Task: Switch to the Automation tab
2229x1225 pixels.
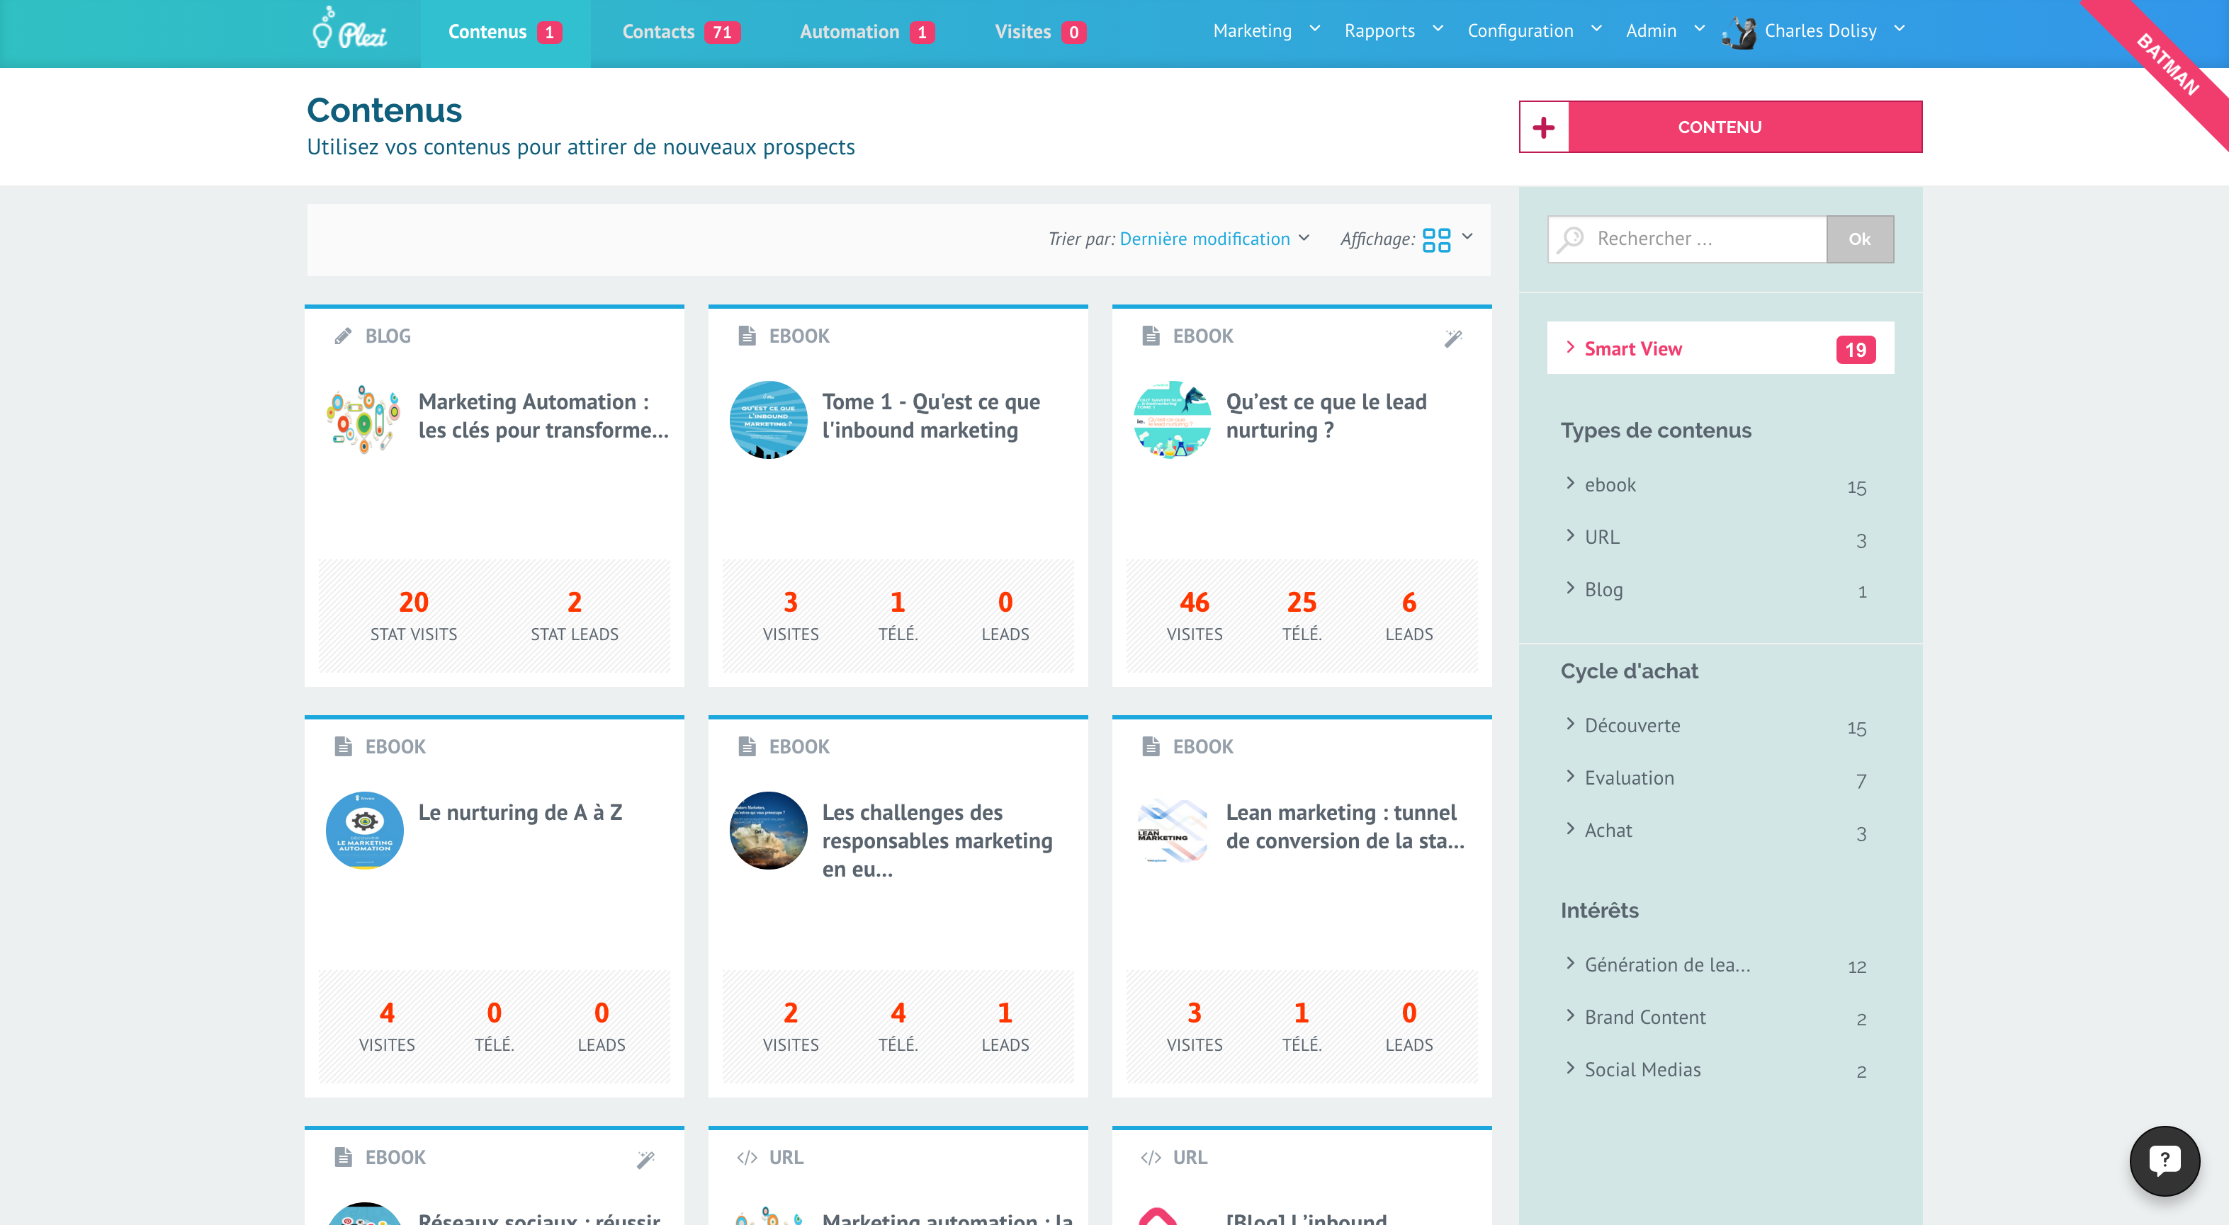Action: coord(867,33)
